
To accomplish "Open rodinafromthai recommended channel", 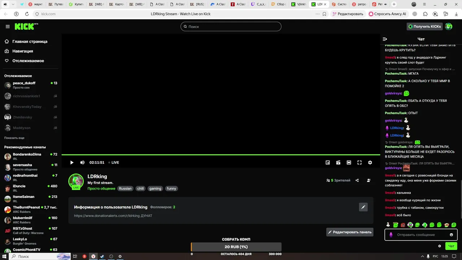I will pyautogui.click(x=31, y=177).
